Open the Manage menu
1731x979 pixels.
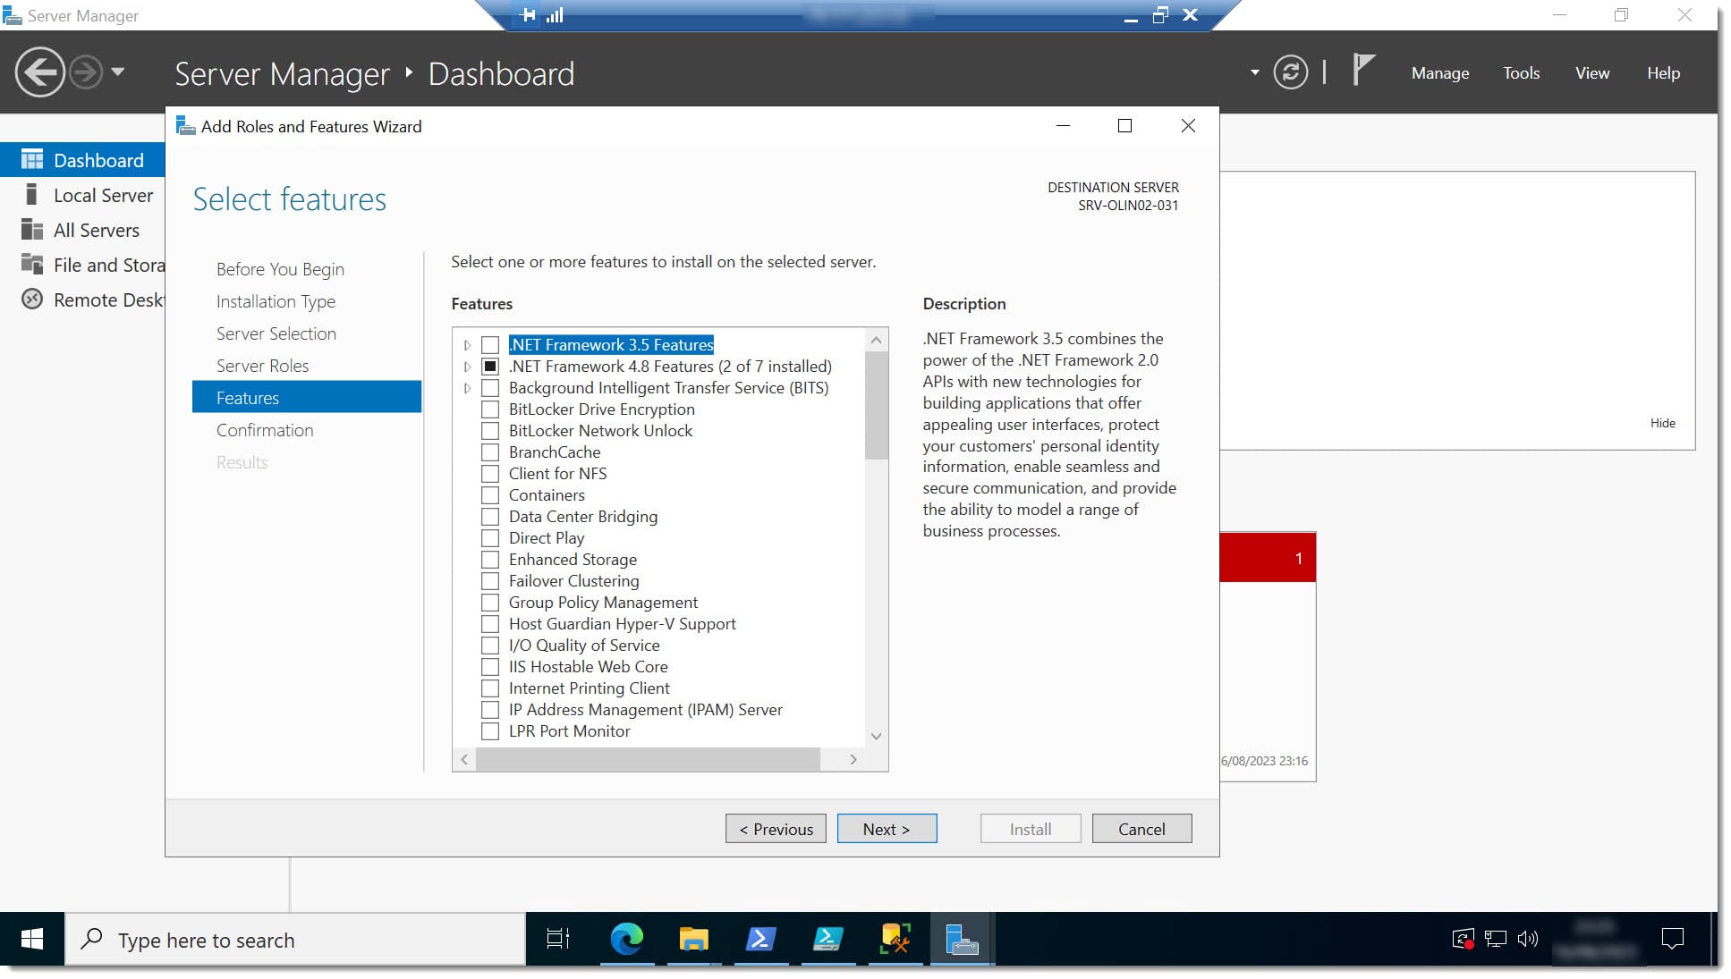1439,73
